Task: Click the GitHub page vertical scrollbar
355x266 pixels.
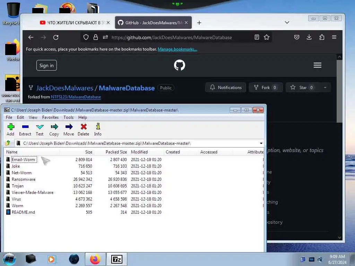Action: [x=339, y=91]
